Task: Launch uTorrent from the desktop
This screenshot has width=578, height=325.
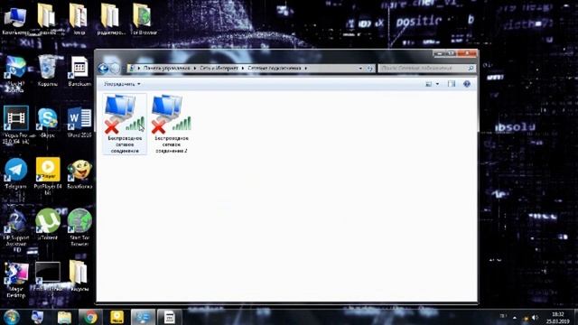Action: [48, 225]
